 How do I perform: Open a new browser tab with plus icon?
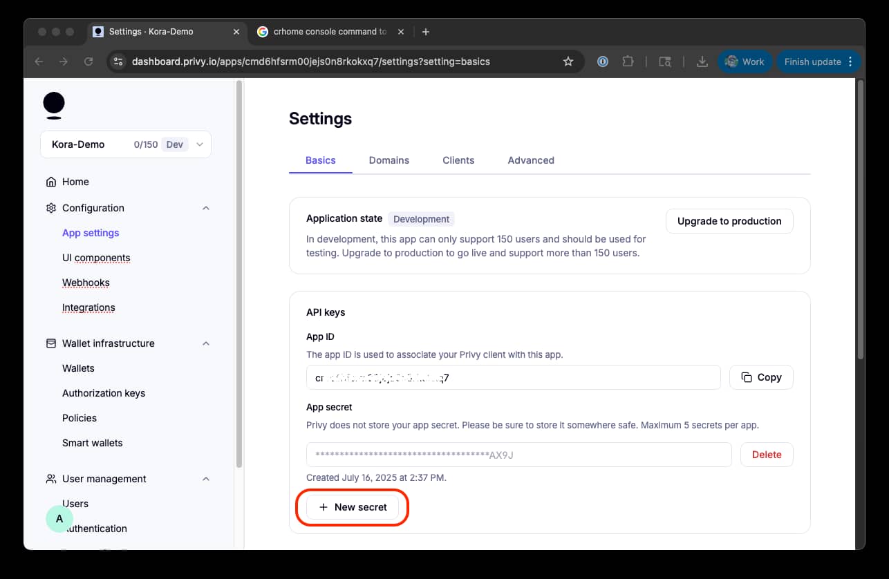click(426, 32)
